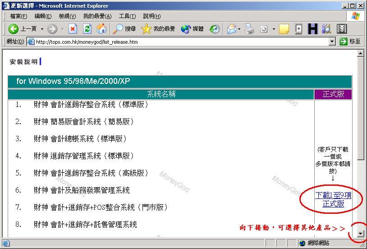367x249 pixels.
Task: Click the yellow sticky note icon
Action: (284, 29)
